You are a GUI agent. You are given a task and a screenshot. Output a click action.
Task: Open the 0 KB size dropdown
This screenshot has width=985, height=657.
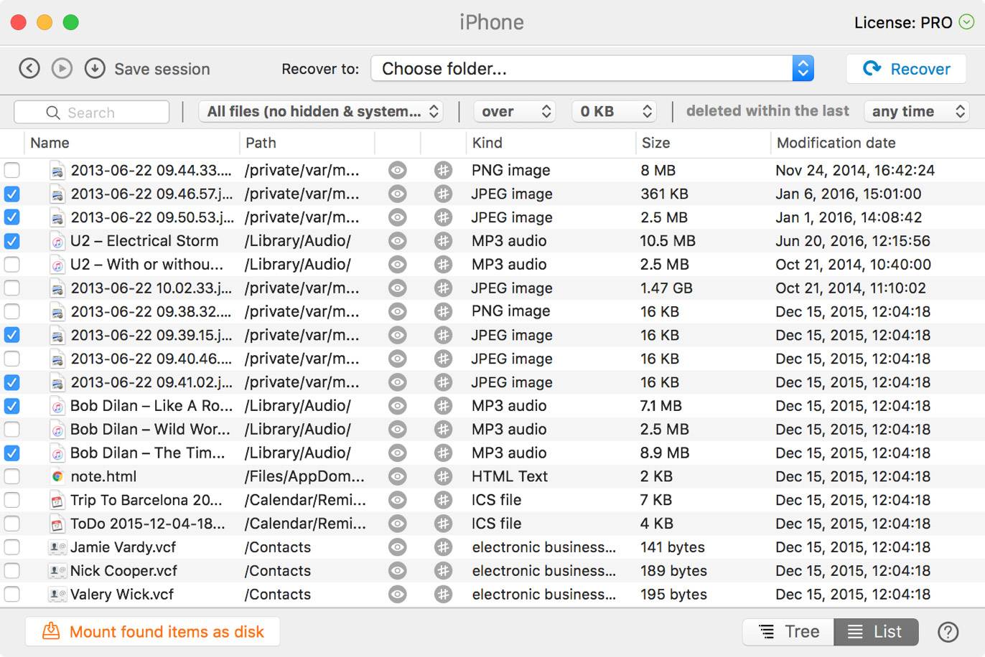coord(614,111)
